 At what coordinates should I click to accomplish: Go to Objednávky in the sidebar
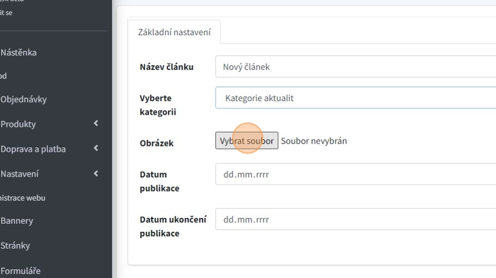click(x=24, y=99)
